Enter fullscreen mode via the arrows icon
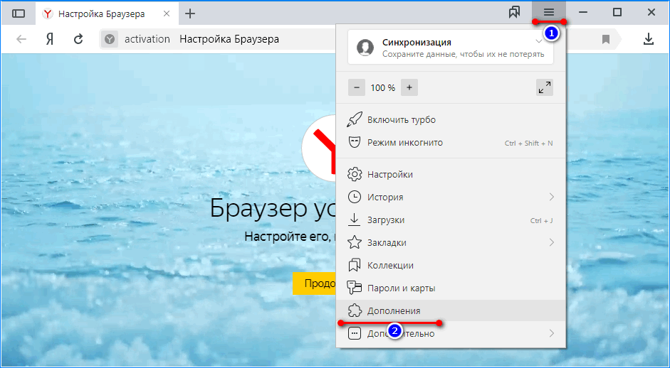Screen dimensions: 670x368 [545, 88]
